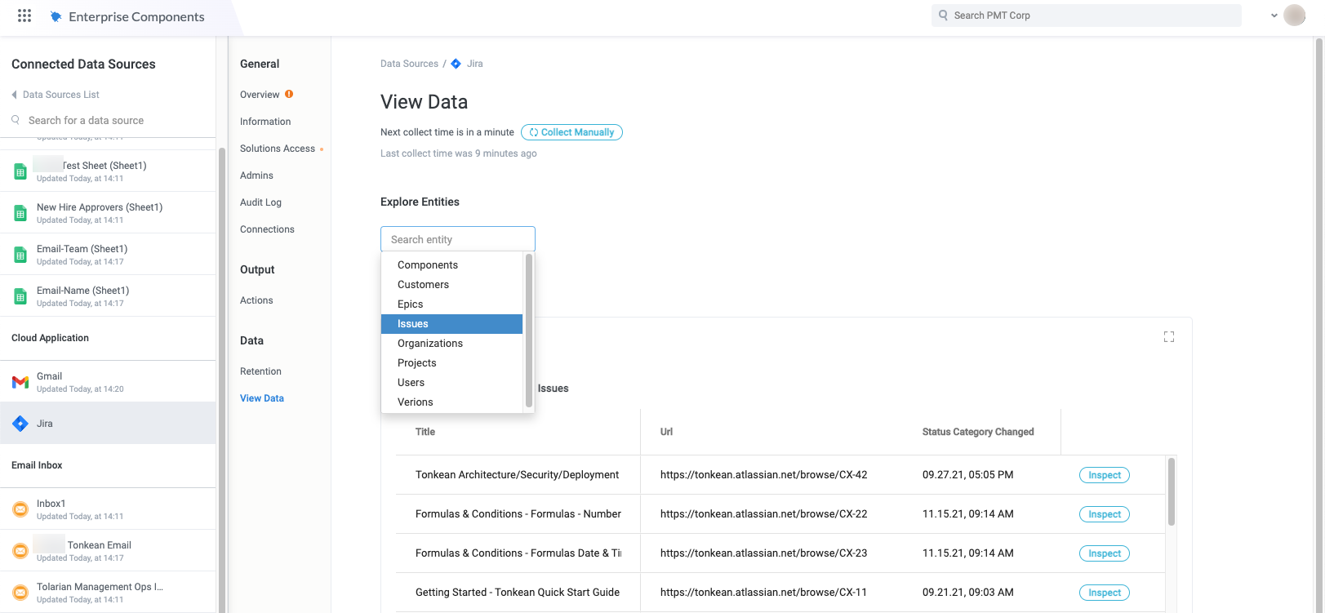Expand the table to fullscreen icon
Viewport: 1325px width, 613px height.
(1169, 337)
